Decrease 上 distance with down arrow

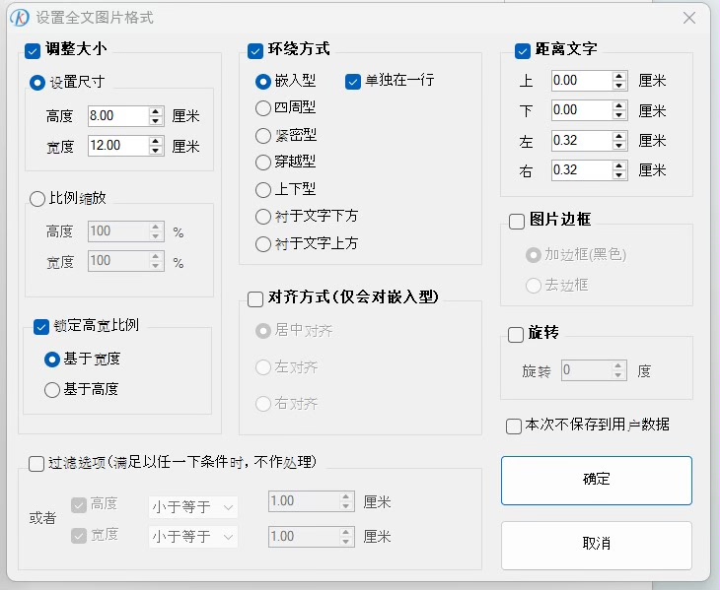(619, 86)
